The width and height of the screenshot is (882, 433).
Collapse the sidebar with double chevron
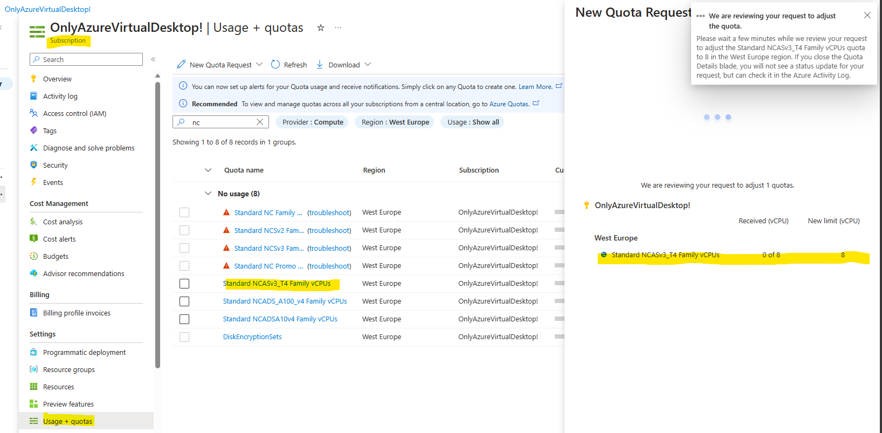click(153, 59)
